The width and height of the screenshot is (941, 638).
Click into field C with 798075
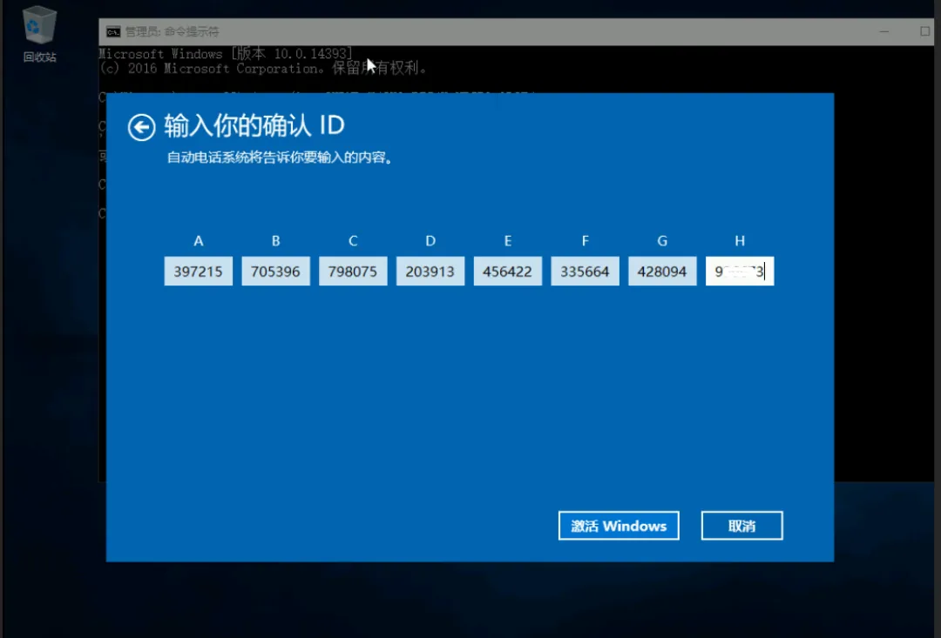[353, 272]
